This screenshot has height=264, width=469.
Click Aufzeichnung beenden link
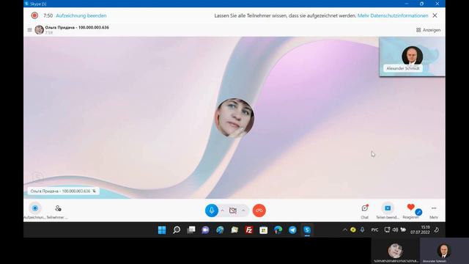81,15
